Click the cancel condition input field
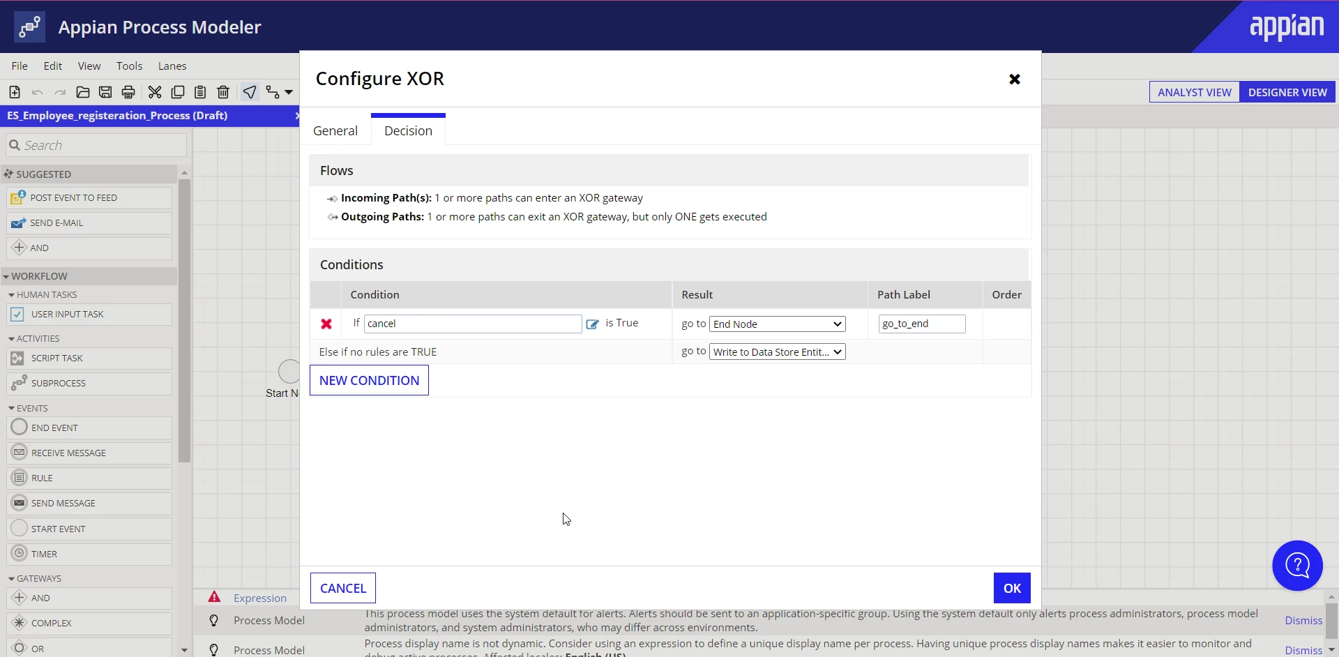Image resolution: width=1339 pixels, height=657 pixels. point(473,324)
